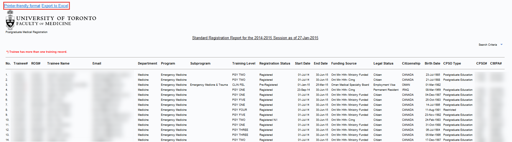Select the Registration Status column header

click(x=274, y=63)
